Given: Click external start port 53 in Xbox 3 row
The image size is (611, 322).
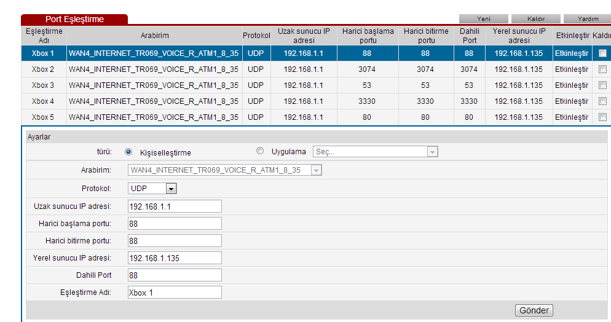Looking at the screenshot, I should 367,85.
